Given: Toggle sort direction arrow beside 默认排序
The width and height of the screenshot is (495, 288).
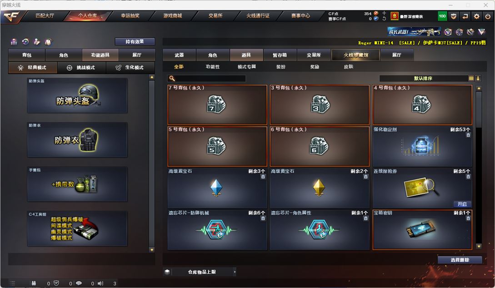Looking at the screenshot, I should coord(478,78).
